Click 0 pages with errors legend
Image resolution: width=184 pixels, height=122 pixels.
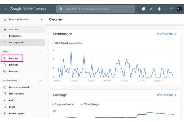(x=63, y=104)
